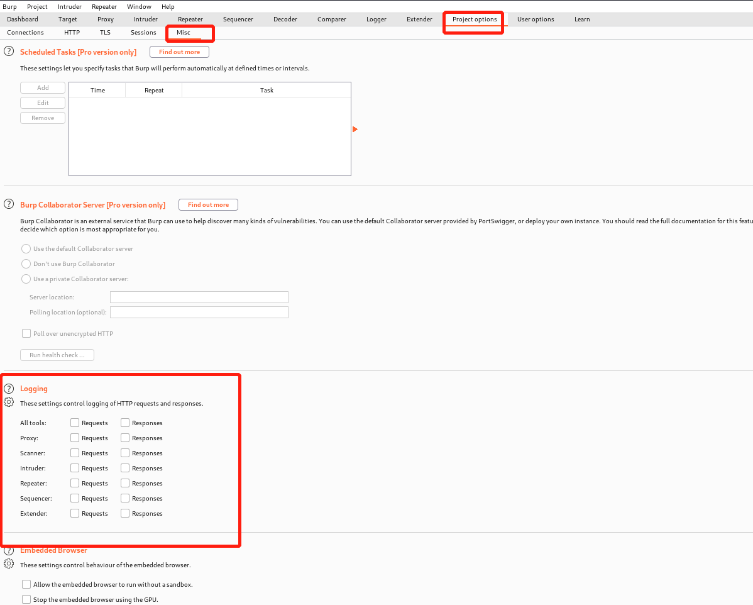753x605 pixels.
Task: Switch to the Decoder tab
Action: (285, 19)
